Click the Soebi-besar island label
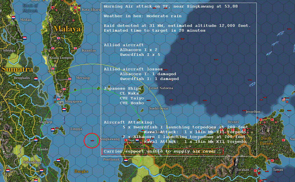The width and height of the screenshot is (295, 182). click(x=159, y=108)
